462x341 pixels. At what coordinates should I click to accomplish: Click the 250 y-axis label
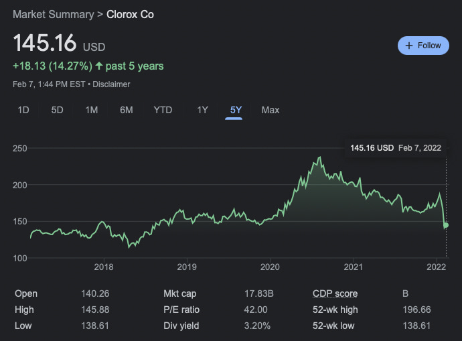coord(19,148)
